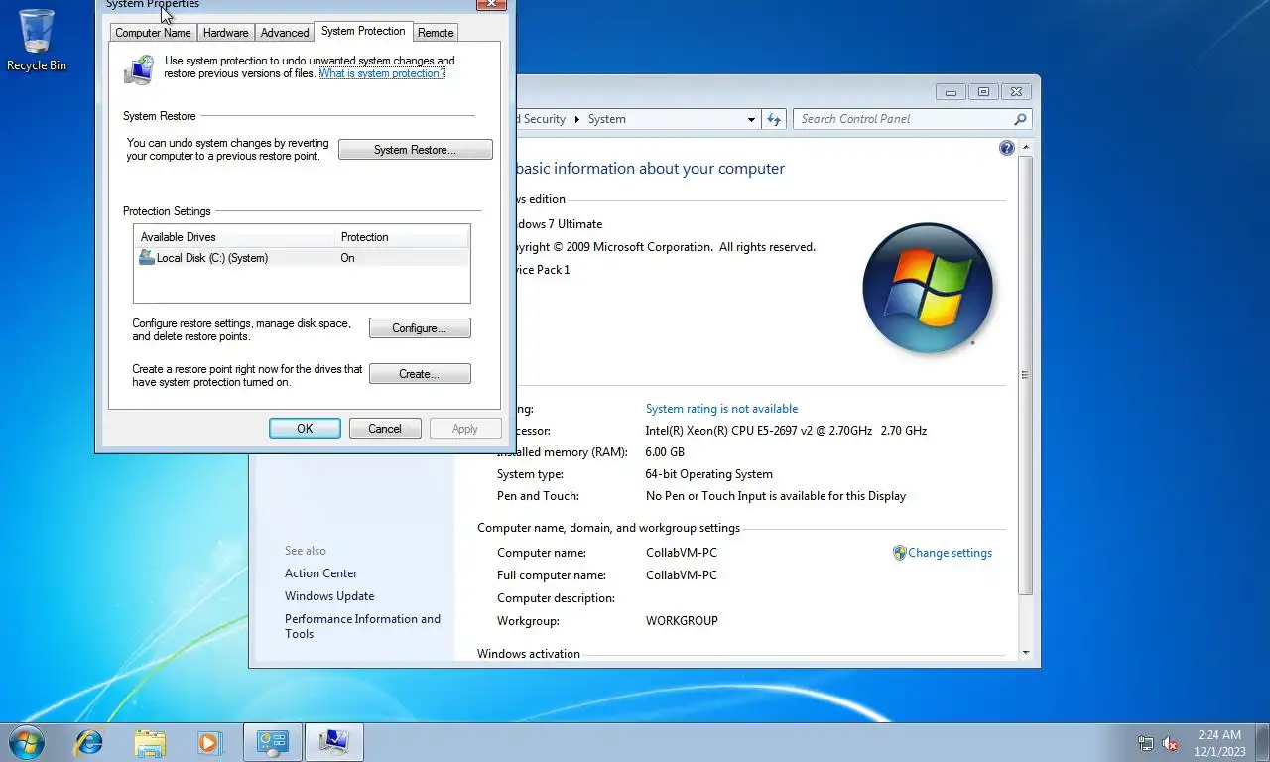Maximize the System control panel window

tap(983, 92)
